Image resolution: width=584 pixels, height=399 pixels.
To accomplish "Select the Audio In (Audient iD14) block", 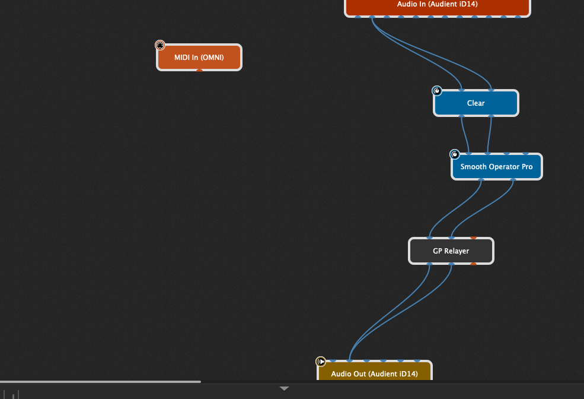I will [x=437, y=5].
